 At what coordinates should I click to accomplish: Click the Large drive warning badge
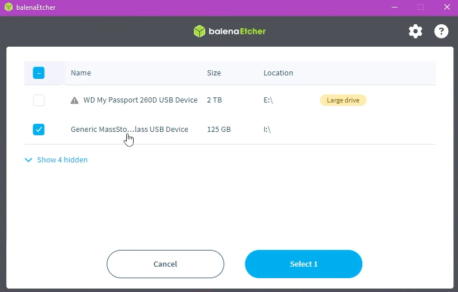tap(343, 100)
